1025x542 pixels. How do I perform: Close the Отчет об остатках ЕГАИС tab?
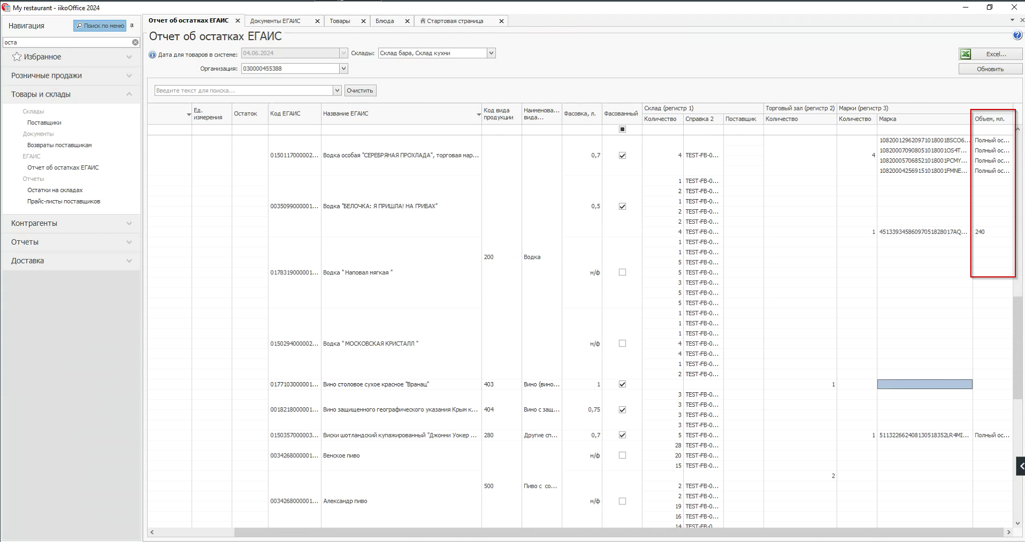coord(238,20)
